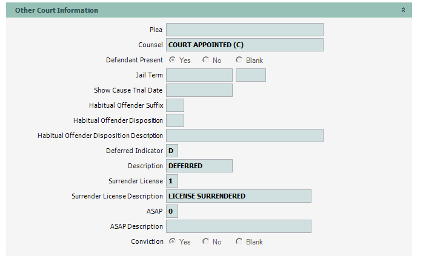Select Yes for Defendant Present

point(173,60)
